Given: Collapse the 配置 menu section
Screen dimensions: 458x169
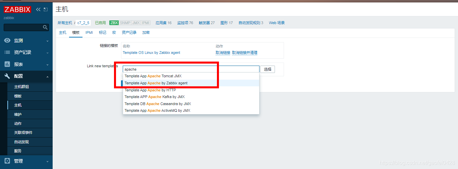Looking at the screenshot, I should [x=26, y=76].
